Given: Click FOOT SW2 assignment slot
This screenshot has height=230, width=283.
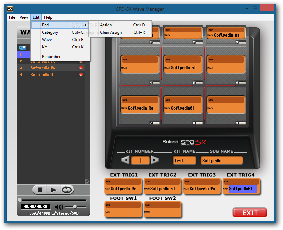Looking at the screenshot, I should coord(163,209).
